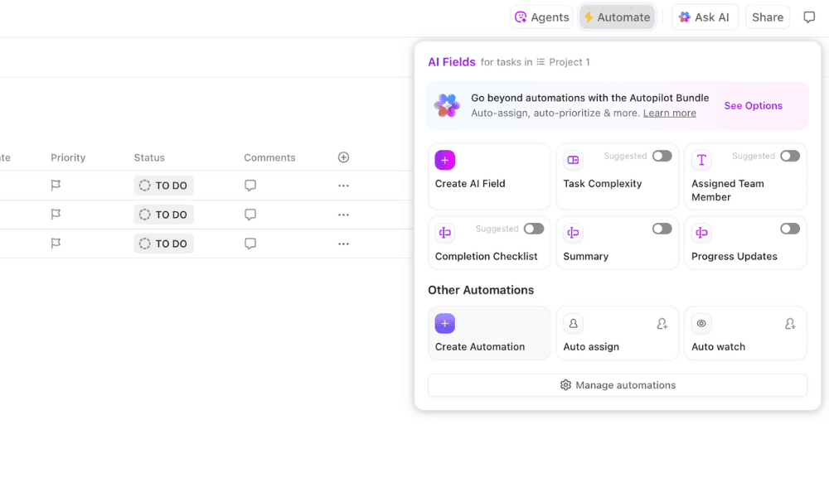Click the Priority column header
Screen dimensions: 829x497
tap(68, 157)
